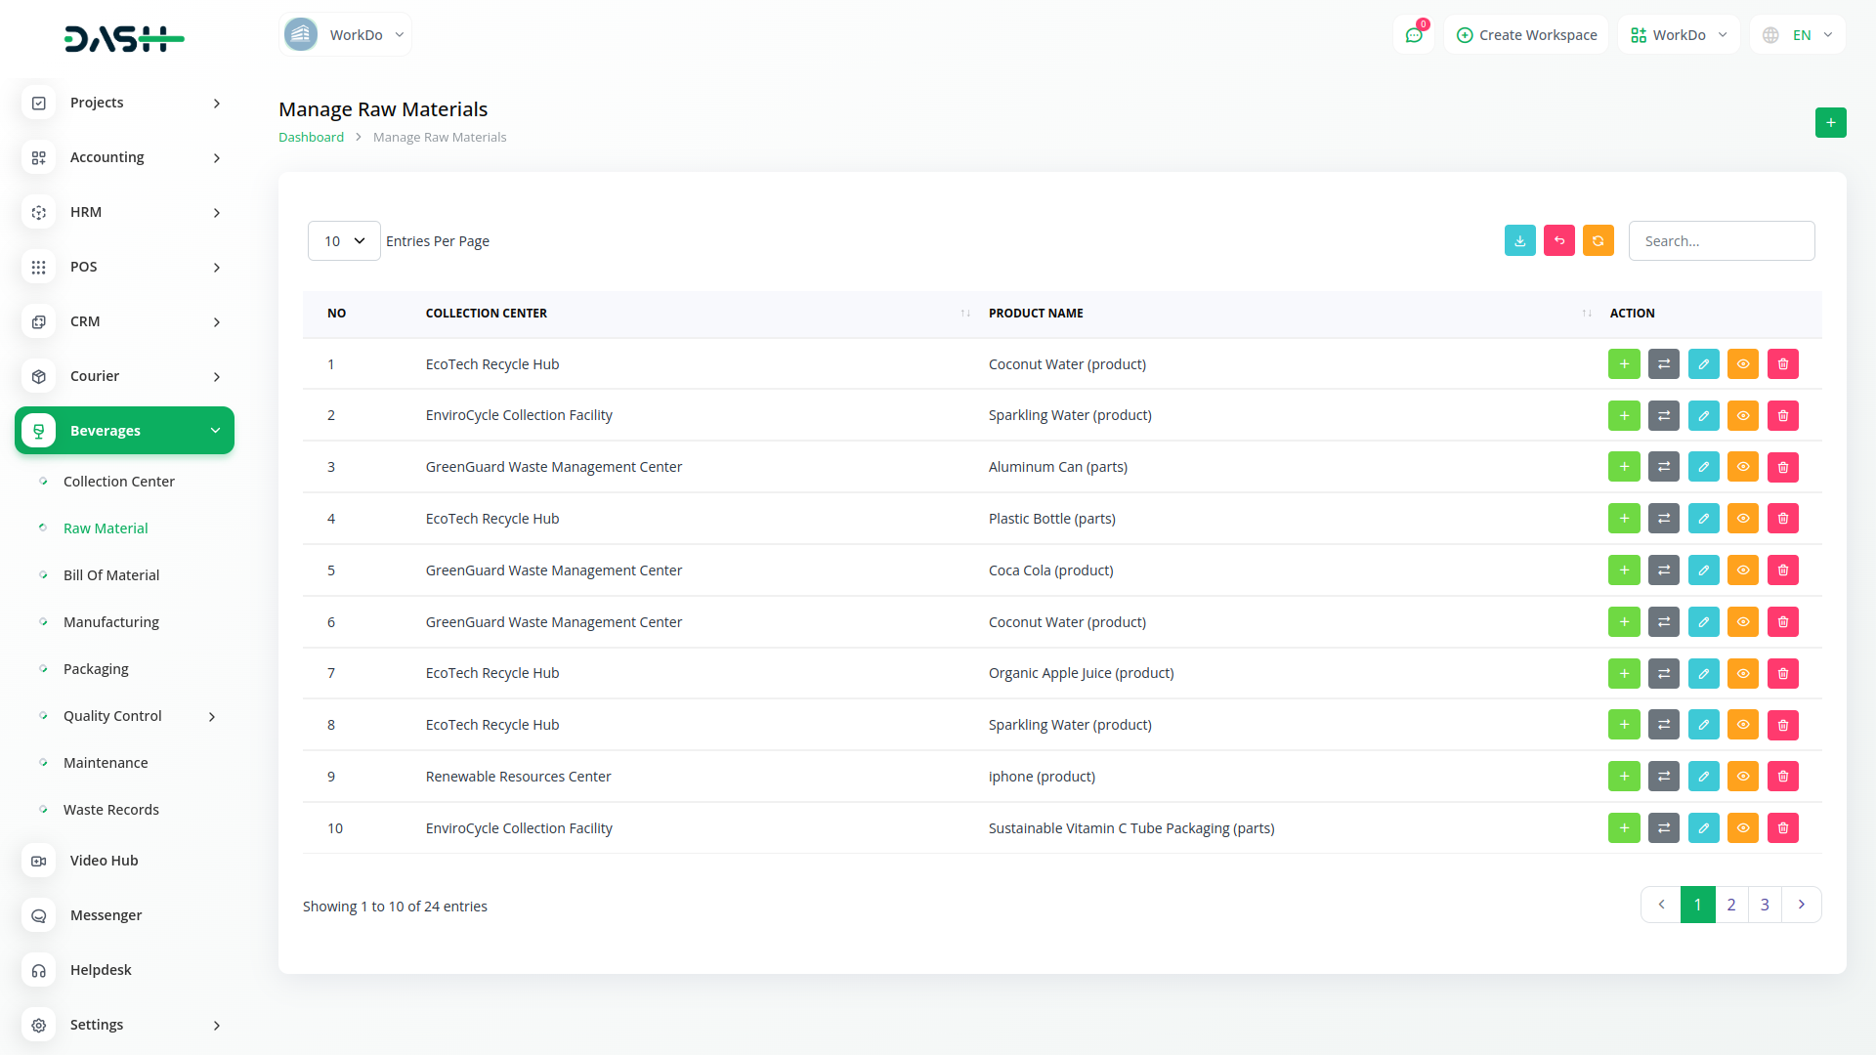Screen dimensions: 1876x1055
Task: View the Sparkling Water row two details
Action: (x=1742, y=415)
